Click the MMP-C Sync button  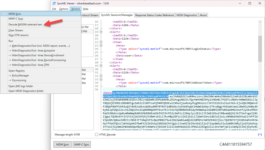[x=82, y=144]
